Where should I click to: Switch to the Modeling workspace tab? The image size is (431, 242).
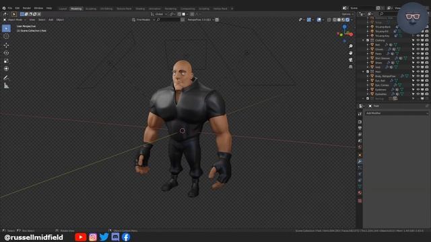click(76, 9)
